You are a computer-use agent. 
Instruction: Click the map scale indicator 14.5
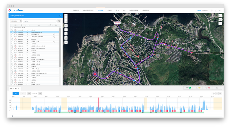tap(66, 22)
